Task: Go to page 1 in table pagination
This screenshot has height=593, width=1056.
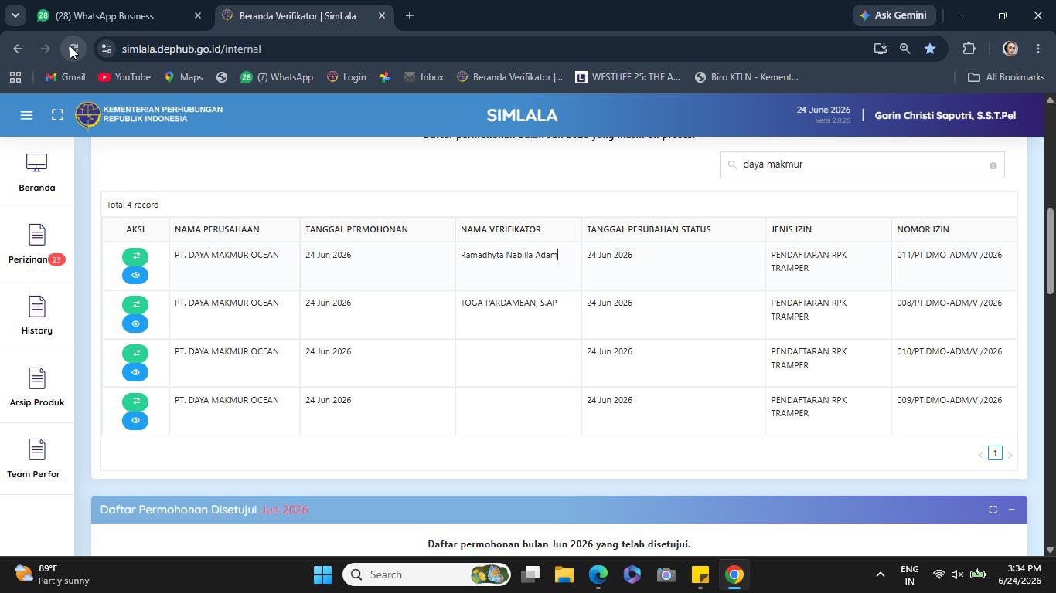Action: pos(995,453)
